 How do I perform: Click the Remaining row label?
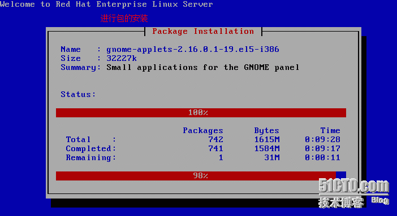click(x=91, y=158)
